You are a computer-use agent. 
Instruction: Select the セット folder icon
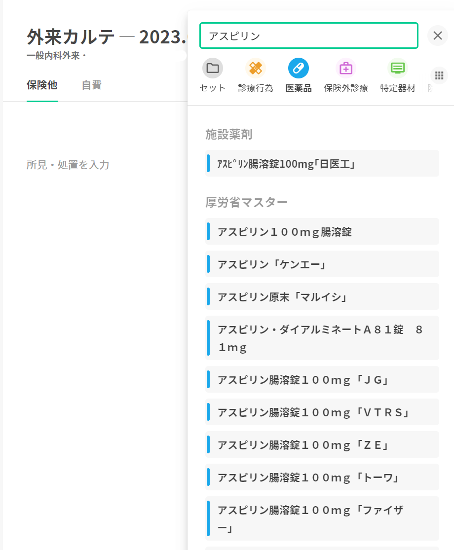(x=213, y=68)
